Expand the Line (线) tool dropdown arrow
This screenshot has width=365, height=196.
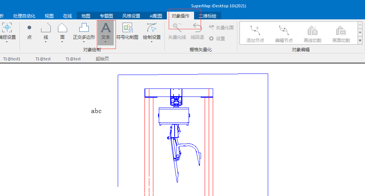[x=45, y=42]
